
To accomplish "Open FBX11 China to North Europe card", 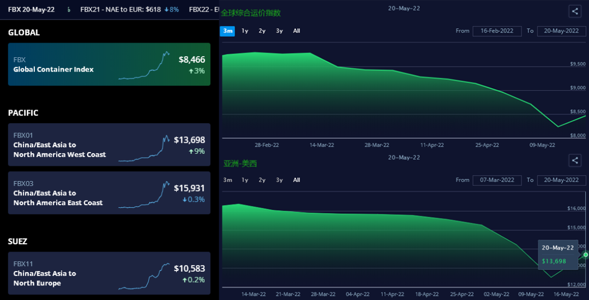I will [109, 273].
